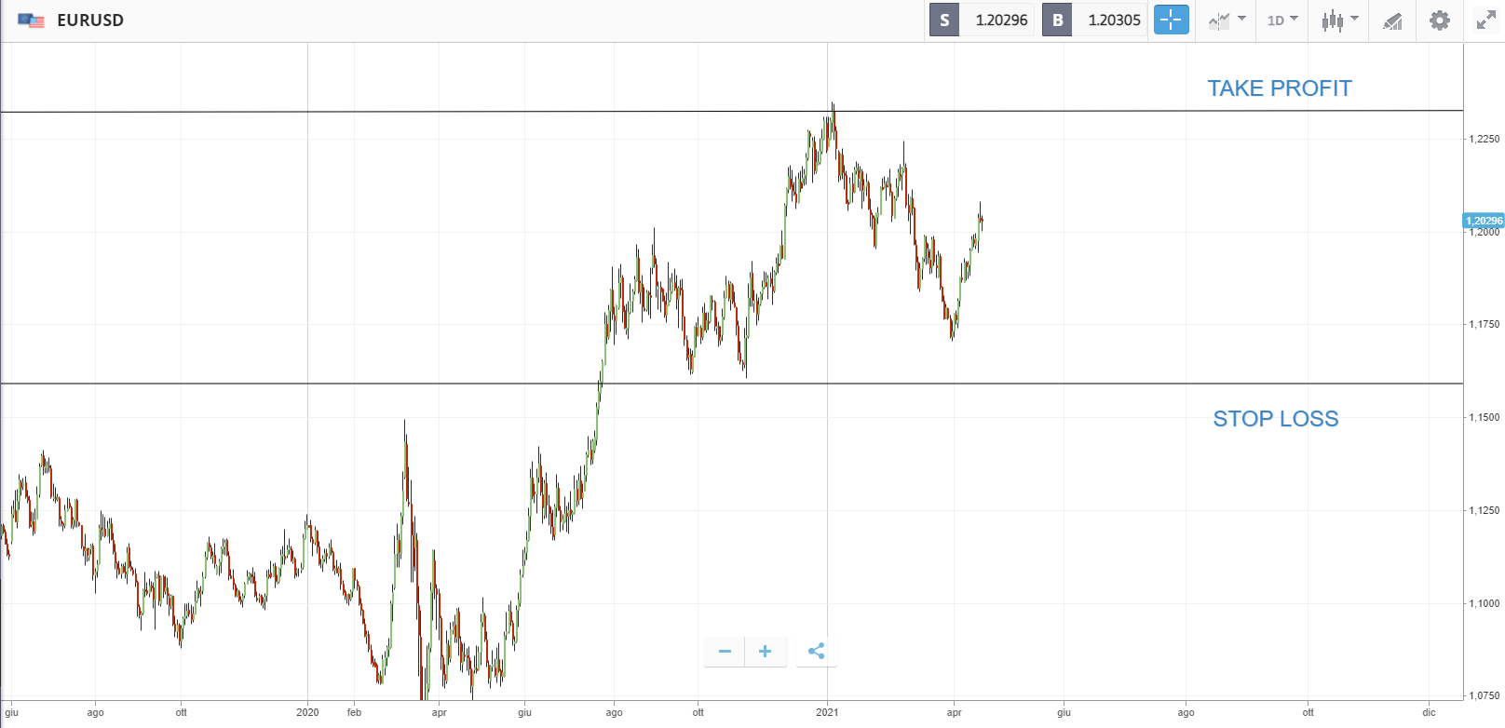Click the current price tag on axis
Image resolution: width=1505 pixels, height=728 pixels.
(1484, 221)
